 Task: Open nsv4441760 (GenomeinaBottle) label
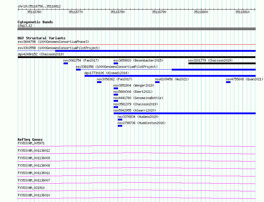point(138,98)
